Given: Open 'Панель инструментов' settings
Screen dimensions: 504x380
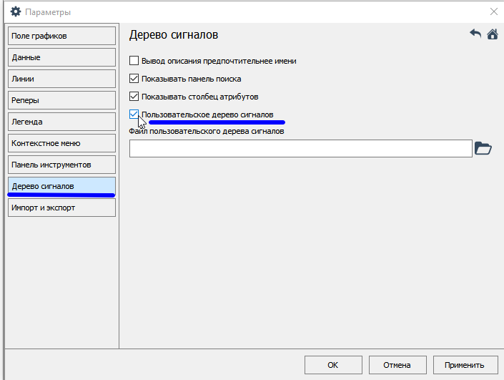Looking at the screenshot, I should coord(61,165).
